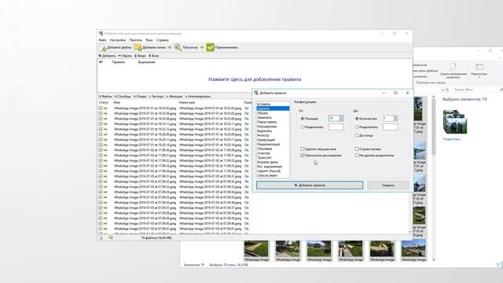Click the Закрыть button

click(x=388, y=186)
